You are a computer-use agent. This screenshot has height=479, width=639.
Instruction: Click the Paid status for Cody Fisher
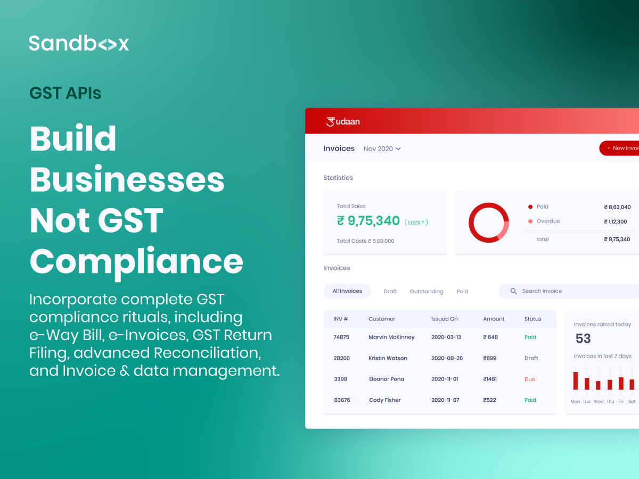530,400
